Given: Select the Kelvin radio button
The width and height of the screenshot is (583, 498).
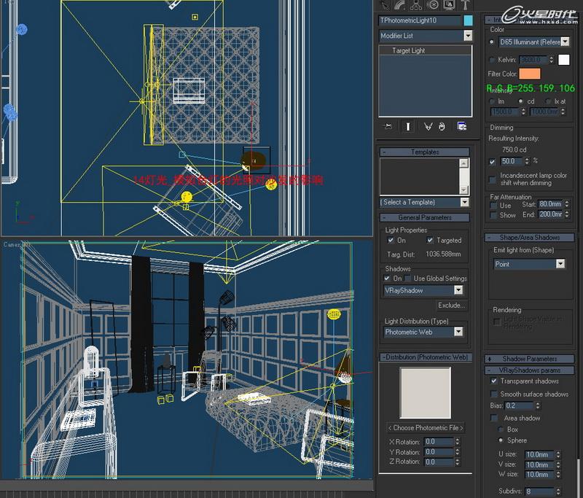Looking at the screenshot, I should click(492, 60).
